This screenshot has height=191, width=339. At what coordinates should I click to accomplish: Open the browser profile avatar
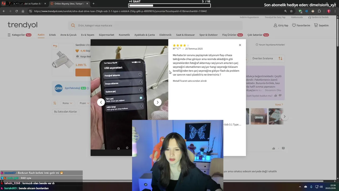tap(329, 11)
